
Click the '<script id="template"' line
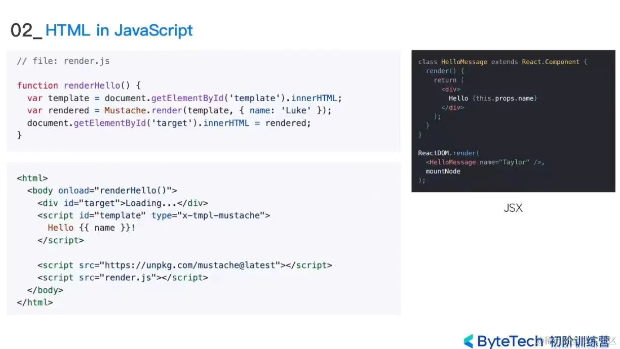pos(153,215)
